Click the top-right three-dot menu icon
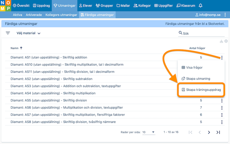This screenshot has height=144, width=230. tap(225, 15)
